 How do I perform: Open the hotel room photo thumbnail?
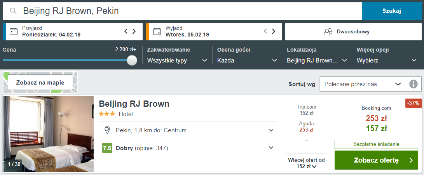pyautogui.click(x=49, y=134)
